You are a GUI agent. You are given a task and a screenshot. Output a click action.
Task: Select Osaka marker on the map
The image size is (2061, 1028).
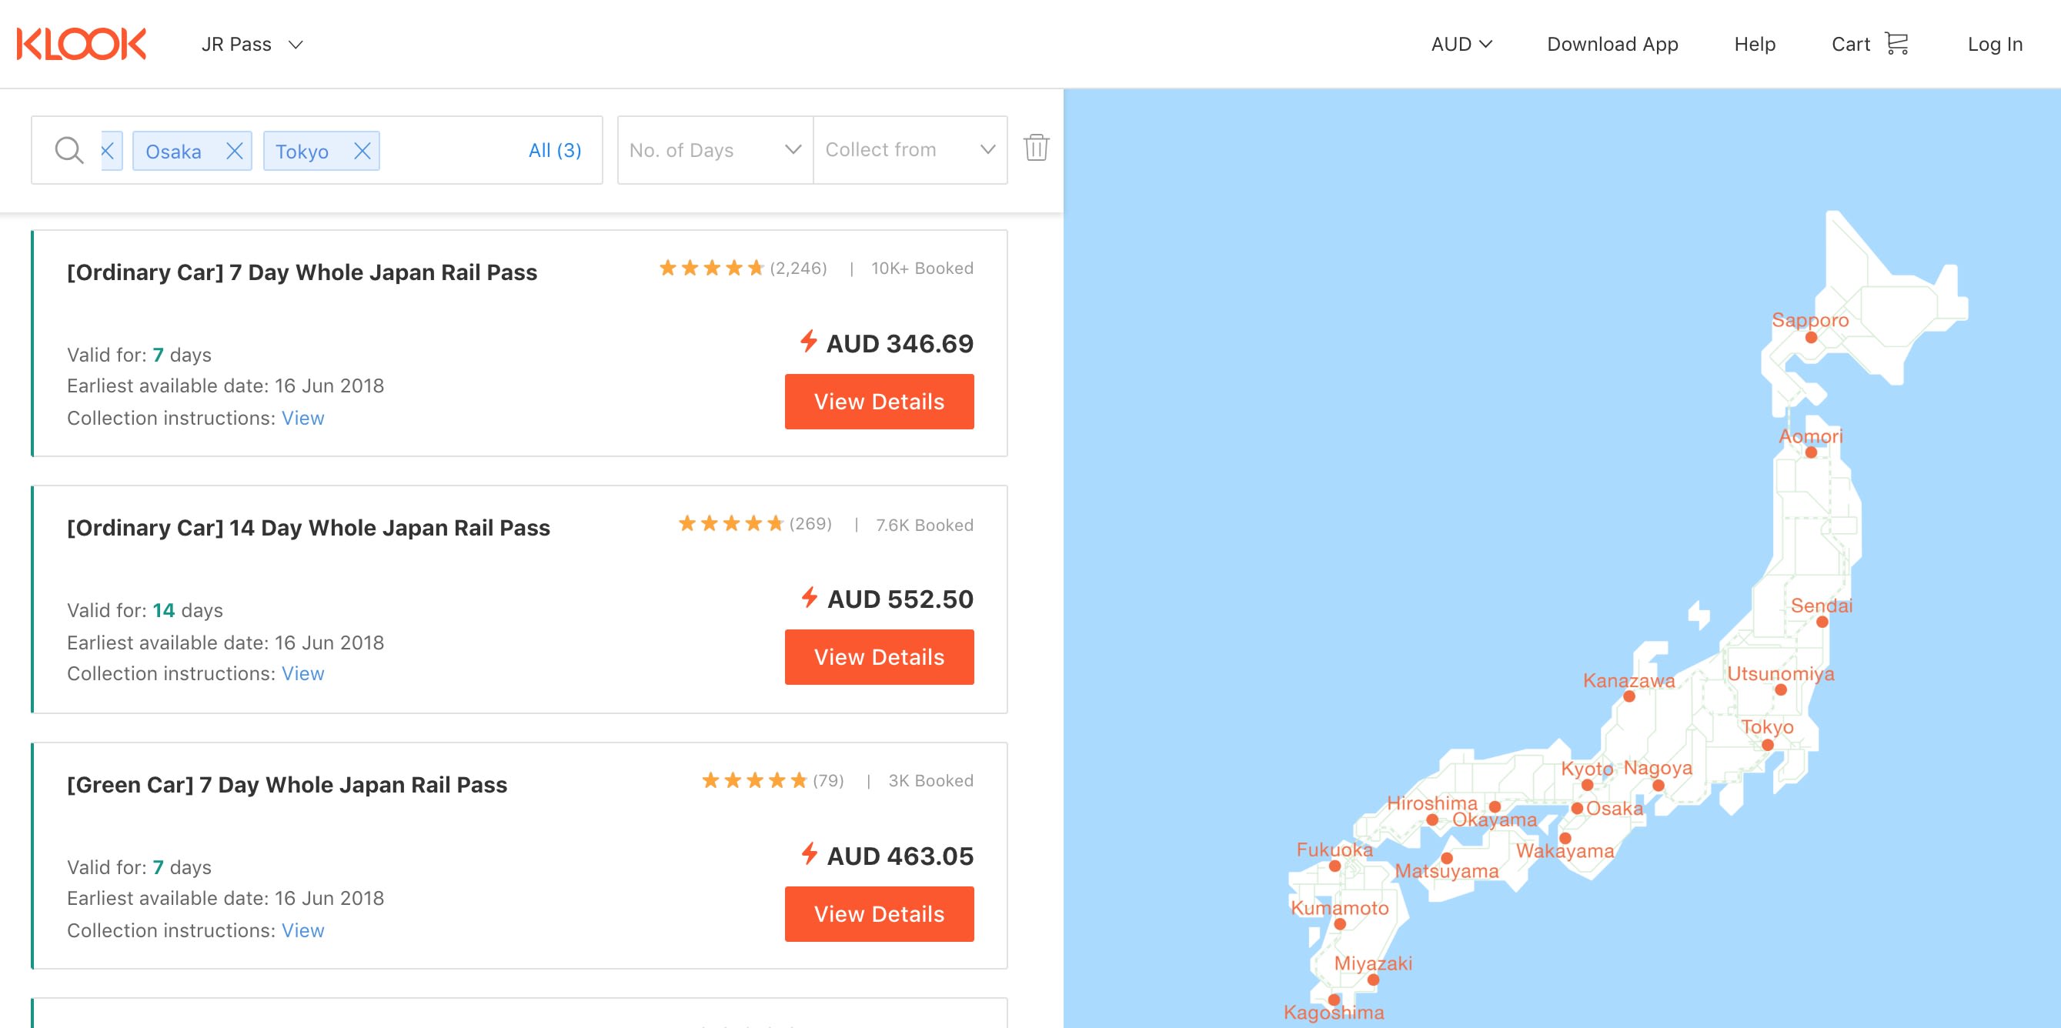(x=1577, y=809)
